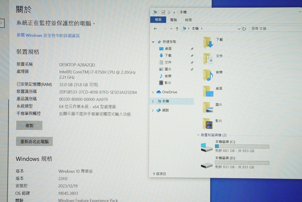Image resolution: width=302 pixels, height=202 pixels.
Task: Click the forward arrow in File Explorer
Action: tap(164, 29)
